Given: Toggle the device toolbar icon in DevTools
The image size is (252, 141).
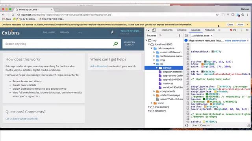Looking at the screenshot, I should [x=154, y=30].
